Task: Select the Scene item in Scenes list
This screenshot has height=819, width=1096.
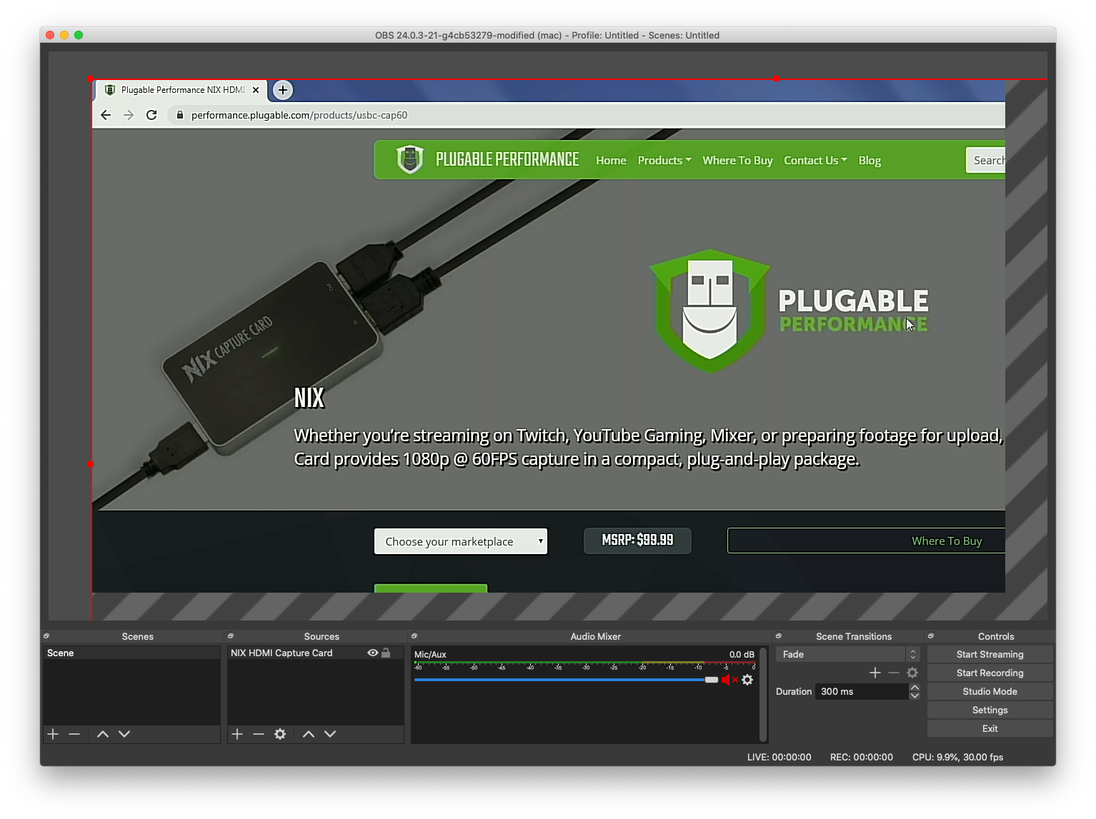Action: [131, 653]
